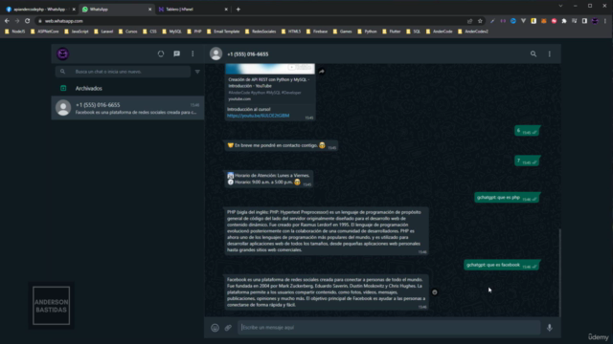Search messages with magnifier in chat header
This screenshot has width=613, height=344.
coord(534,54)
